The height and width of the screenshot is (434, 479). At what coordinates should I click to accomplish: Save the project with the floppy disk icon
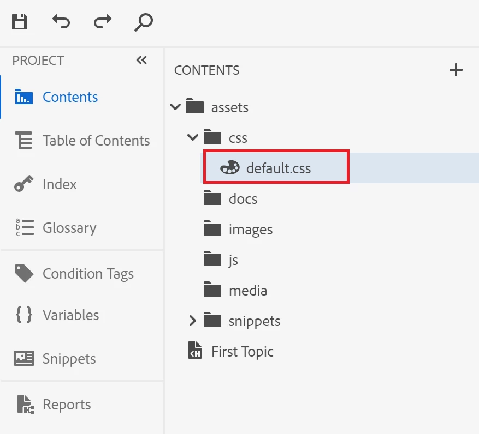(20, 22)
